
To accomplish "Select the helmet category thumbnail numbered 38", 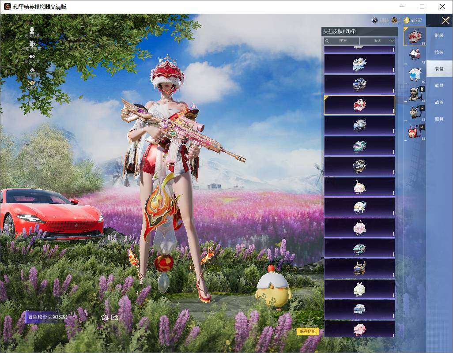I will (x=415, y=36).
